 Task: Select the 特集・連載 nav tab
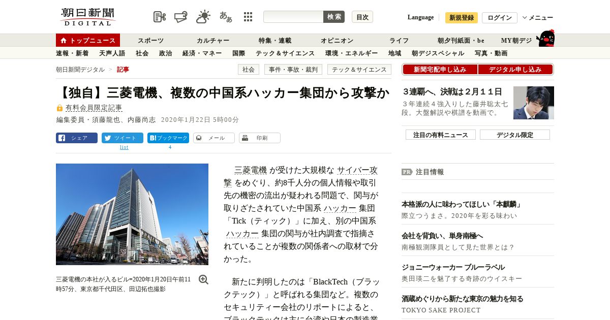275,40
